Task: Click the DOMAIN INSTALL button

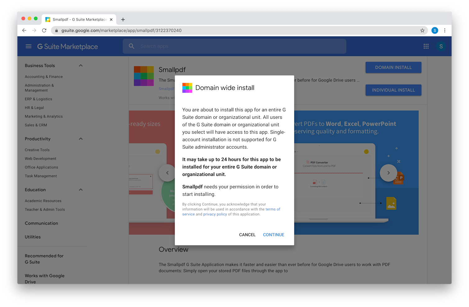Action: click(x=394, y=67)
